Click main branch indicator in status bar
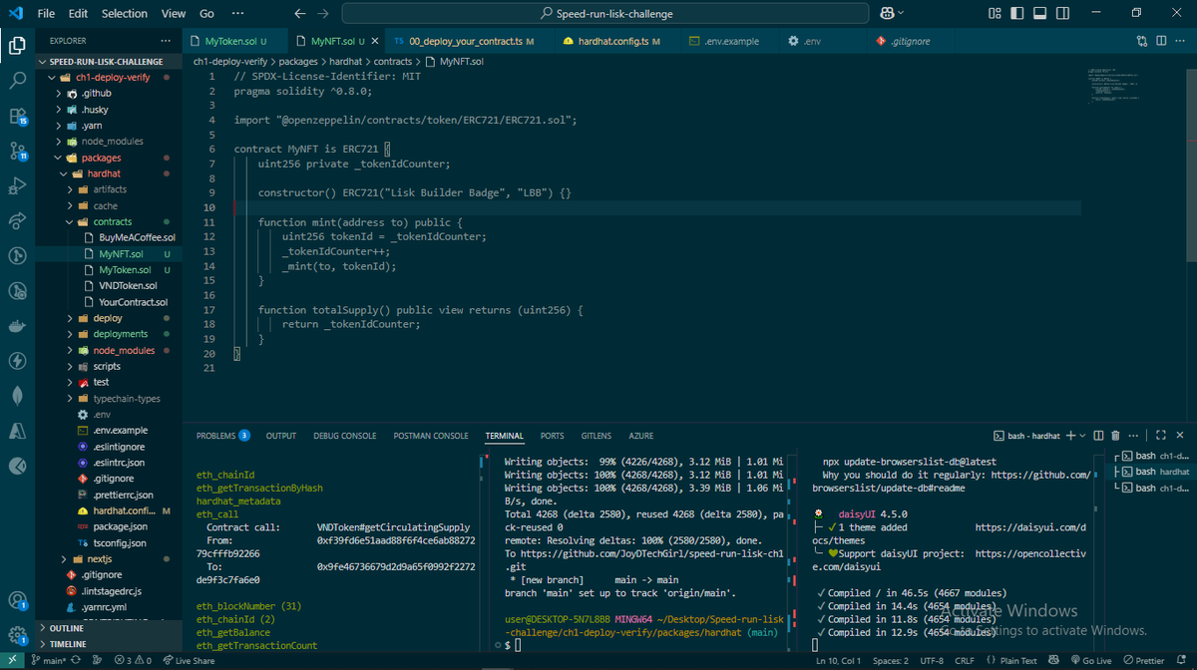Viewport: 1197px width, 670px height. [49, 660]
